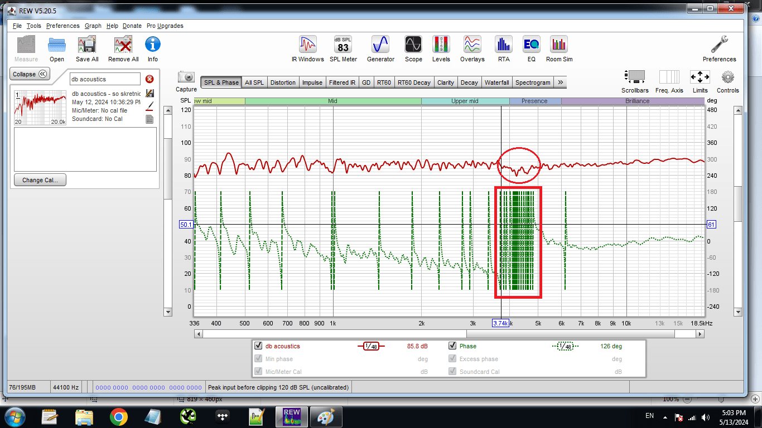762x428 pixels.
Task: Open db acoustics smoothing 1/48 selector
Action: coord(370,346)
